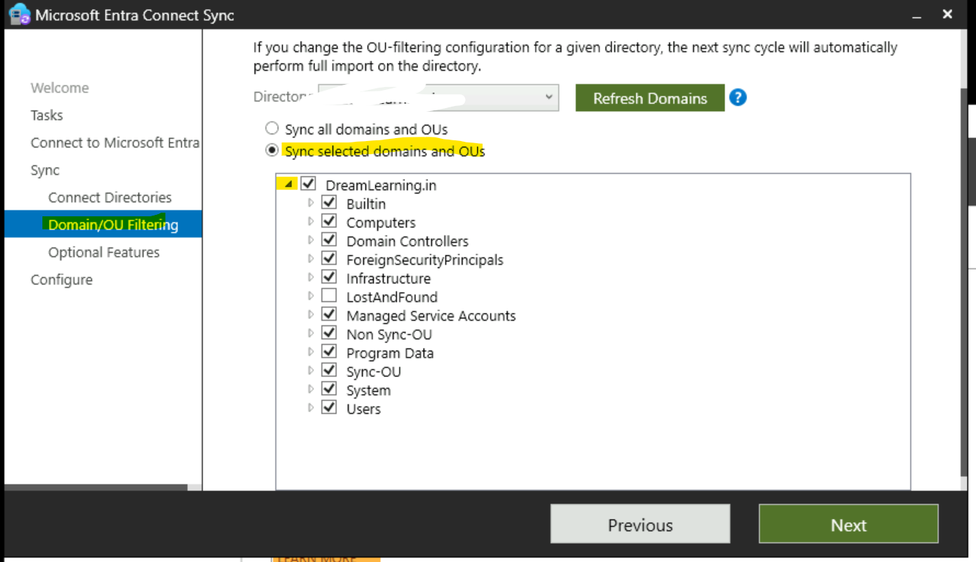Expand the System node arrow
Image resolution: width=976 pixels, height=562 pixels.
tap(311, 389)
